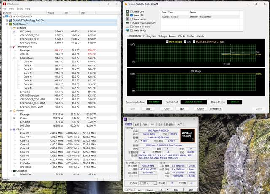Open the Tools menu in HWMonitor
Screen dimensions: 270x194
tap(20, 8)
